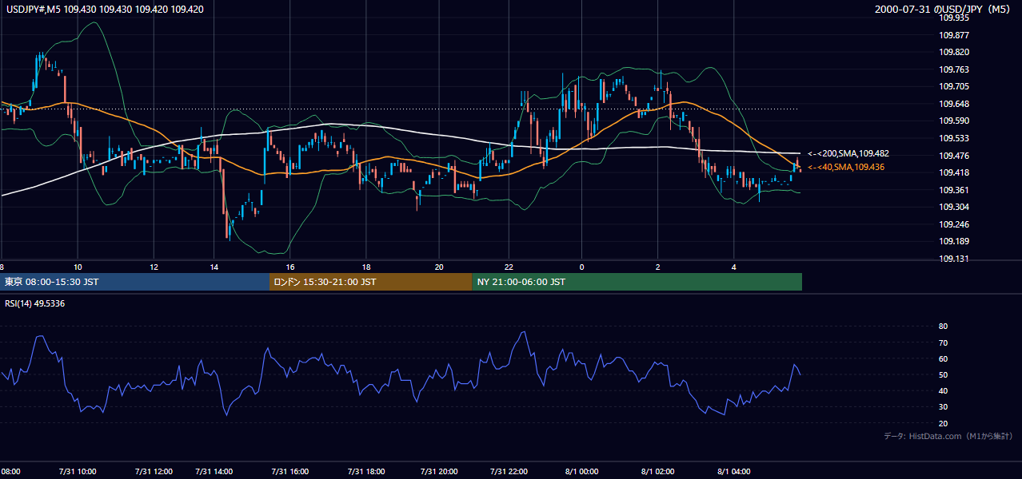Click the hour 16 label under price chart

click(x=289, y=267)
